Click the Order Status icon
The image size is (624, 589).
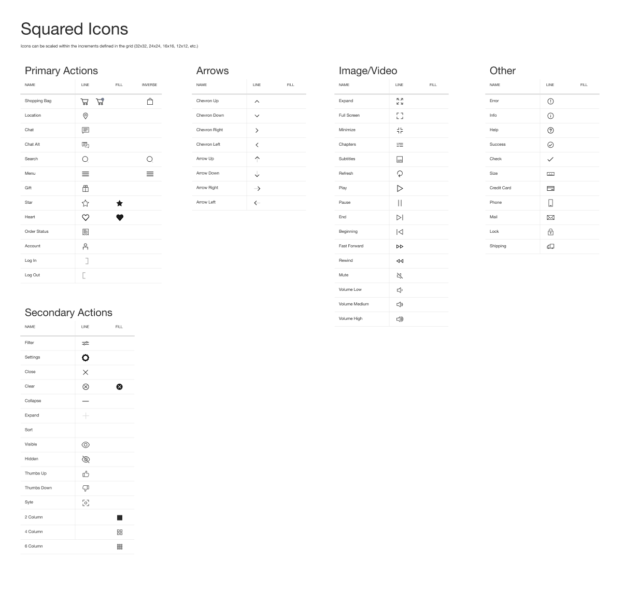(x=86, y=232)
